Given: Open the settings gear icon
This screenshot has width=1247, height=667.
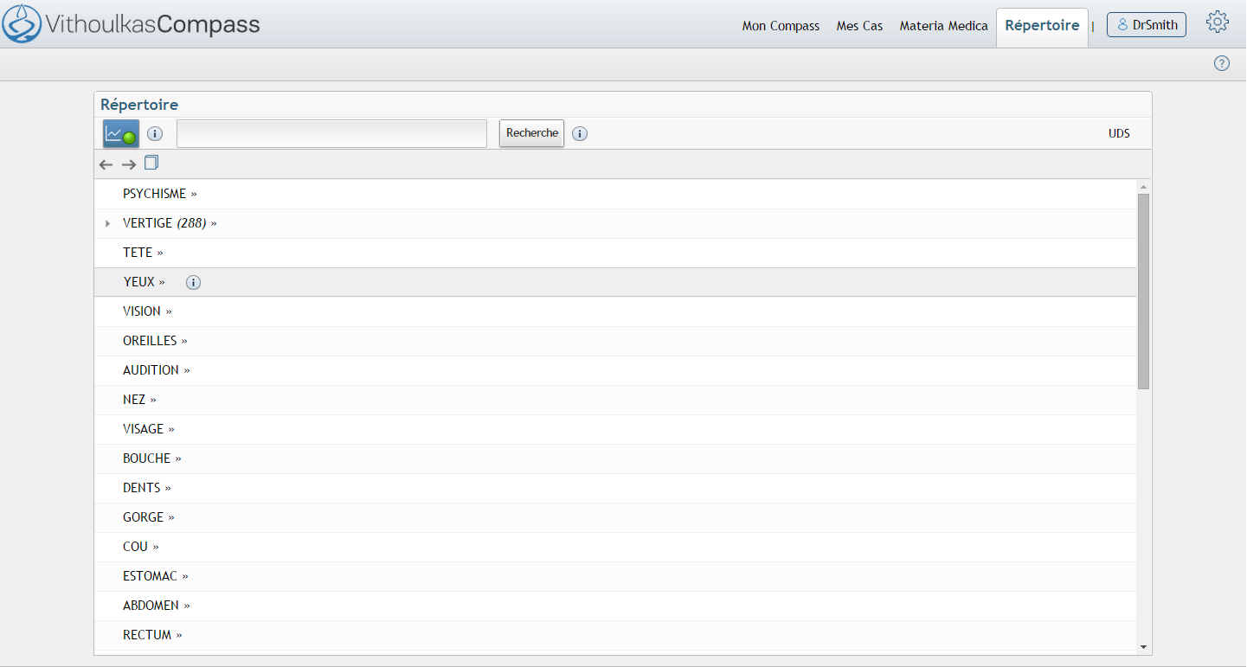Looking at the screenshot, I should click(x=1217, y=23).
